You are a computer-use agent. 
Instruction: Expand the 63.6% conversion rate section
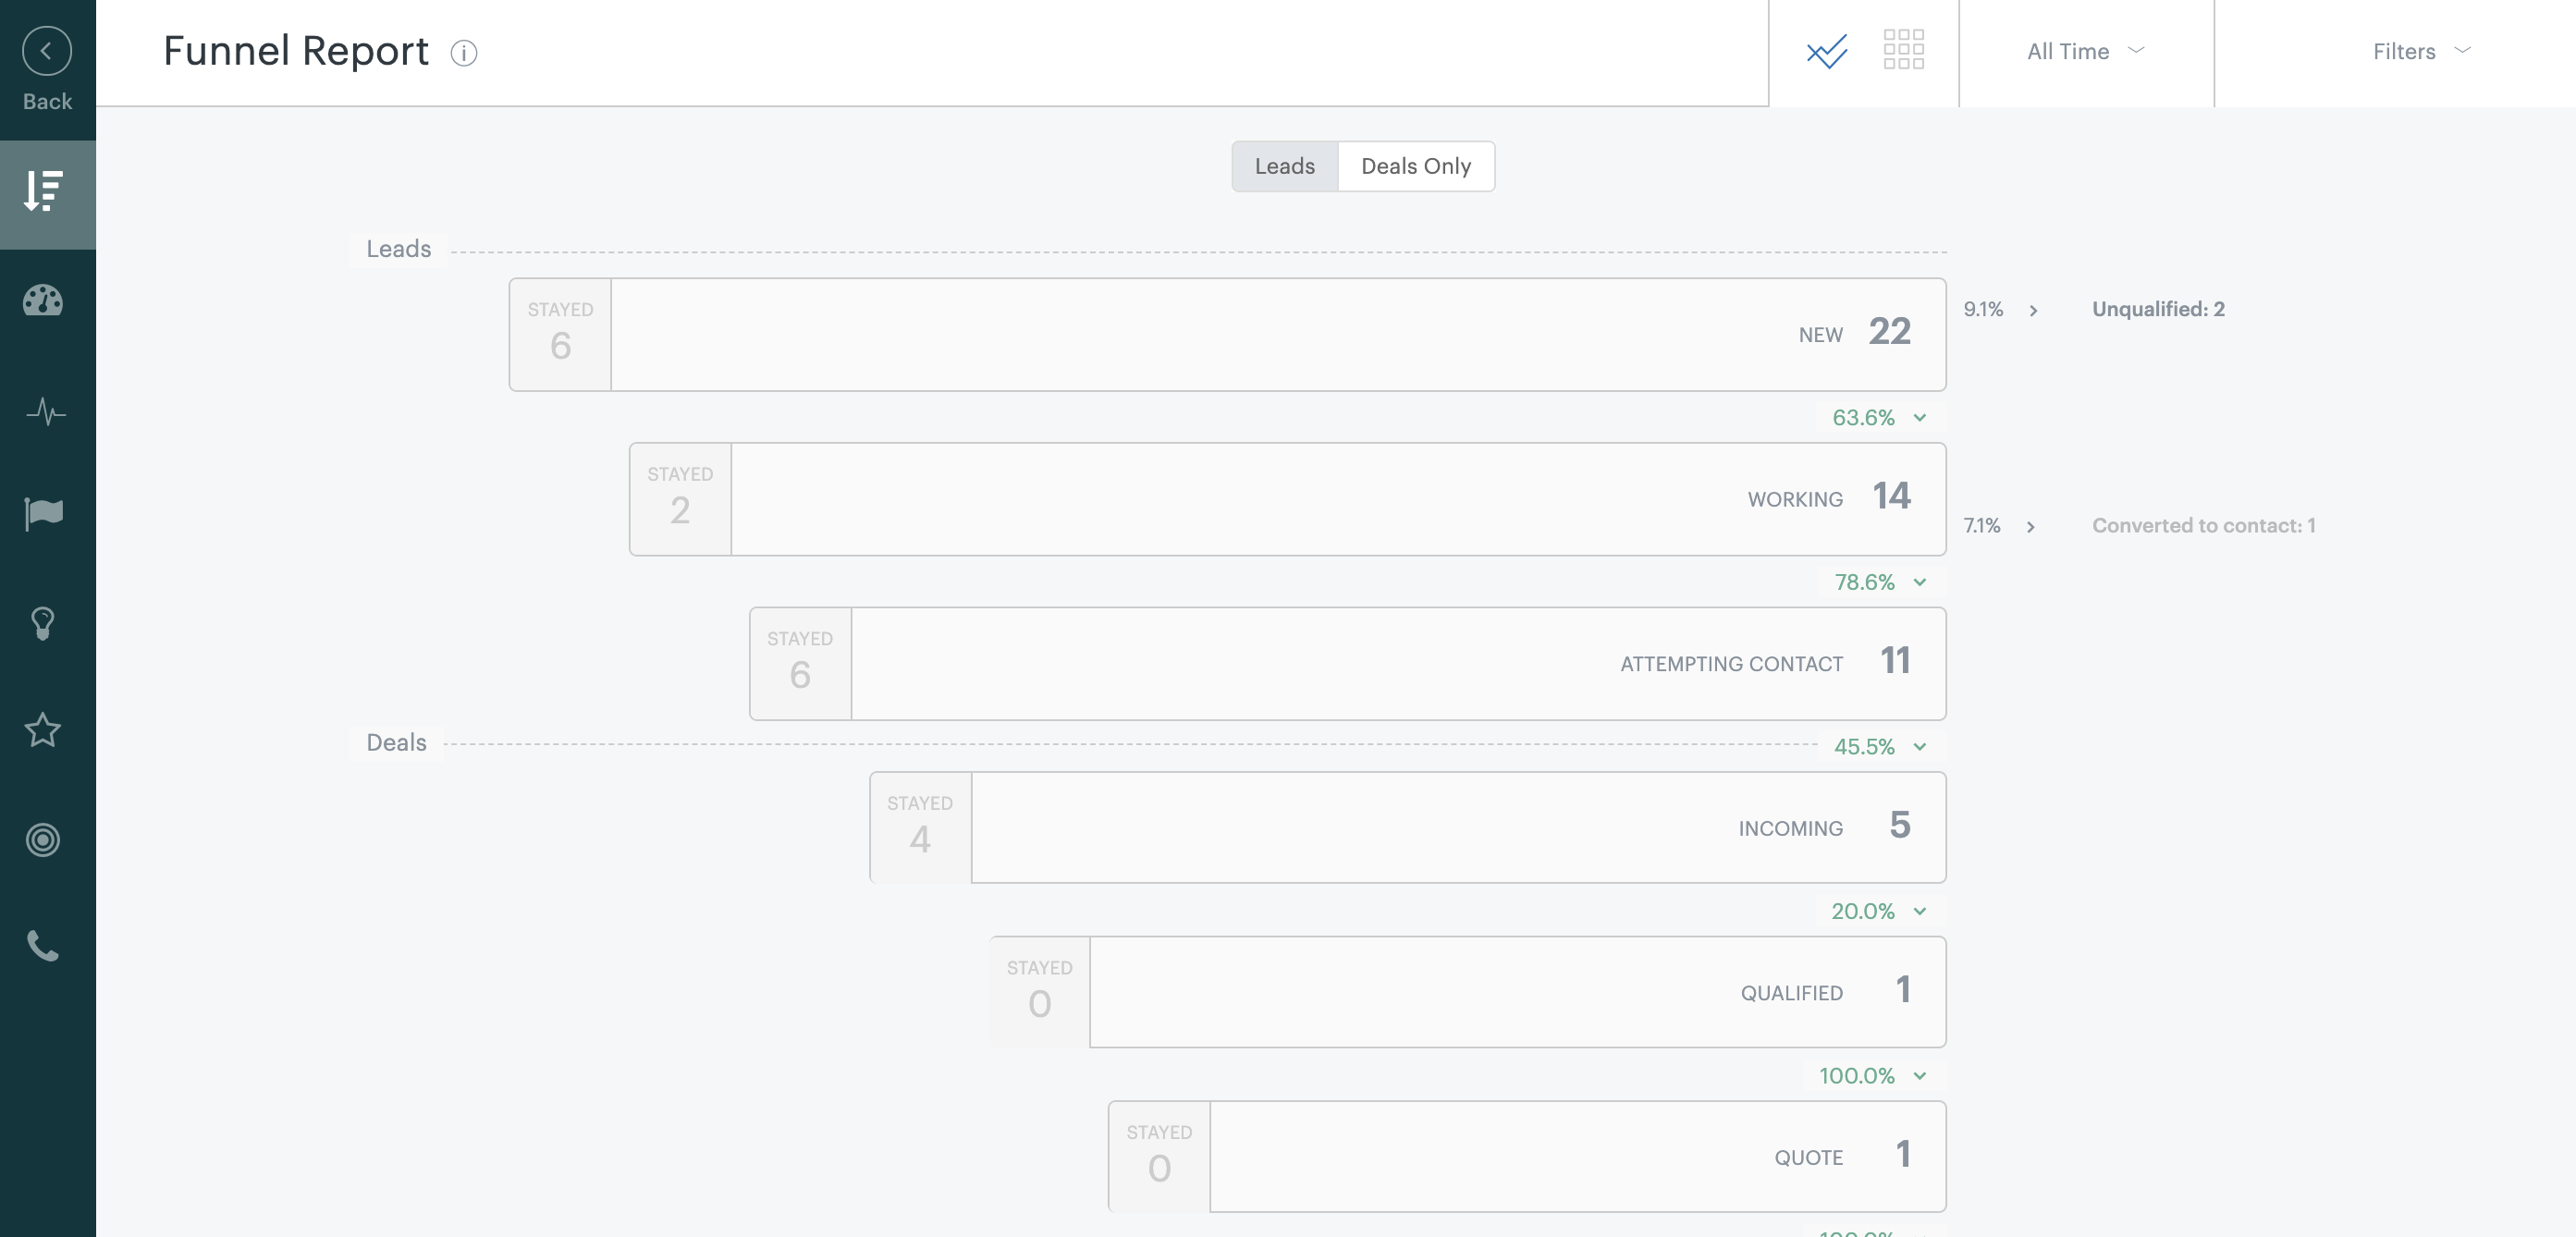(x=1919, y=417)
